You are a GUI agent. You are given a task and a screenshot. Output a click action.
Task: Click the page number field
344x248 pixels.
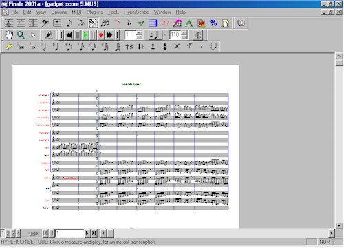[69, 234]
